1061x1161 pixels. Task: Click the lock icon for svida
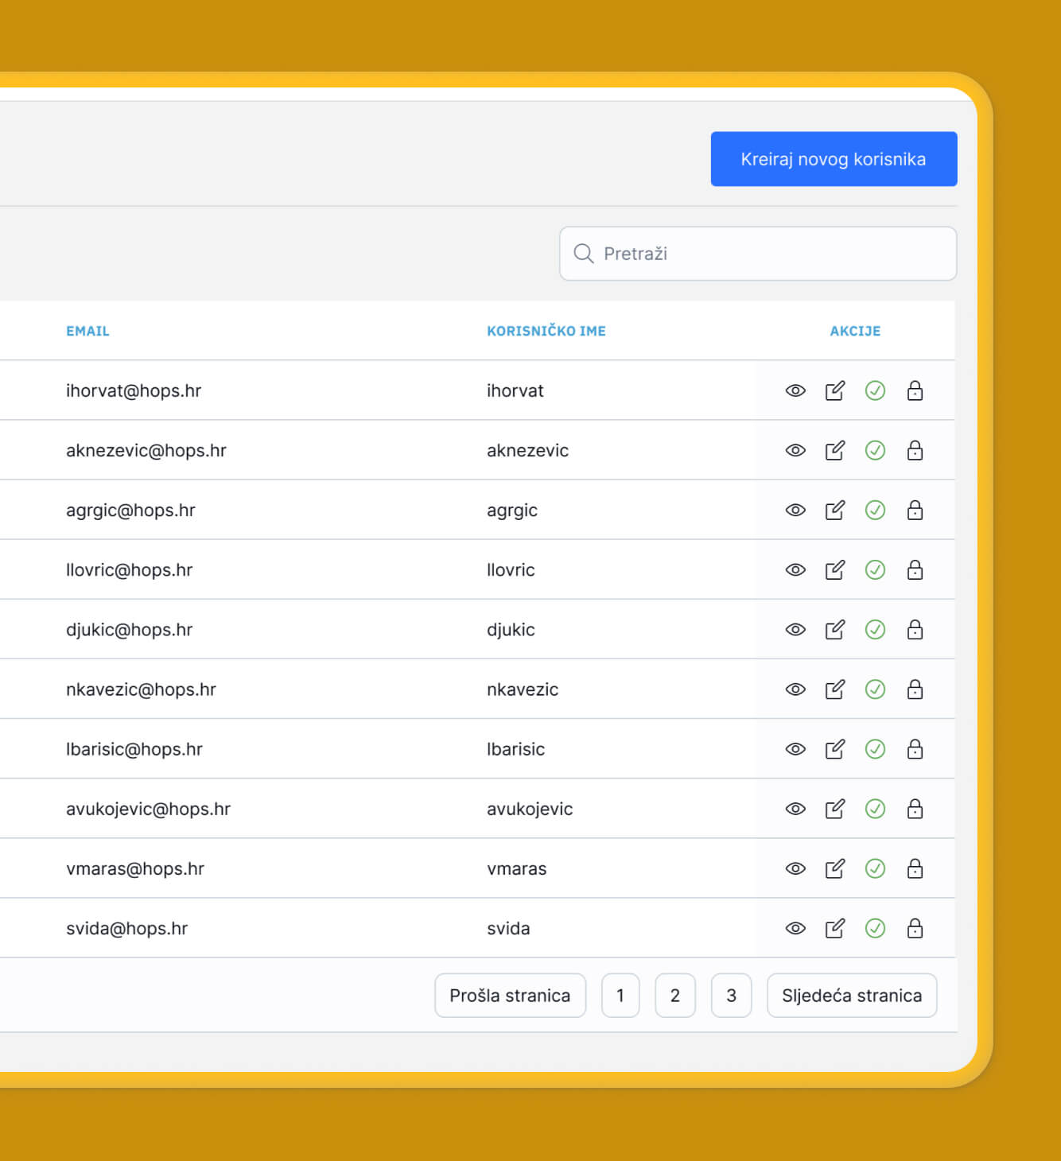(915, 928)
